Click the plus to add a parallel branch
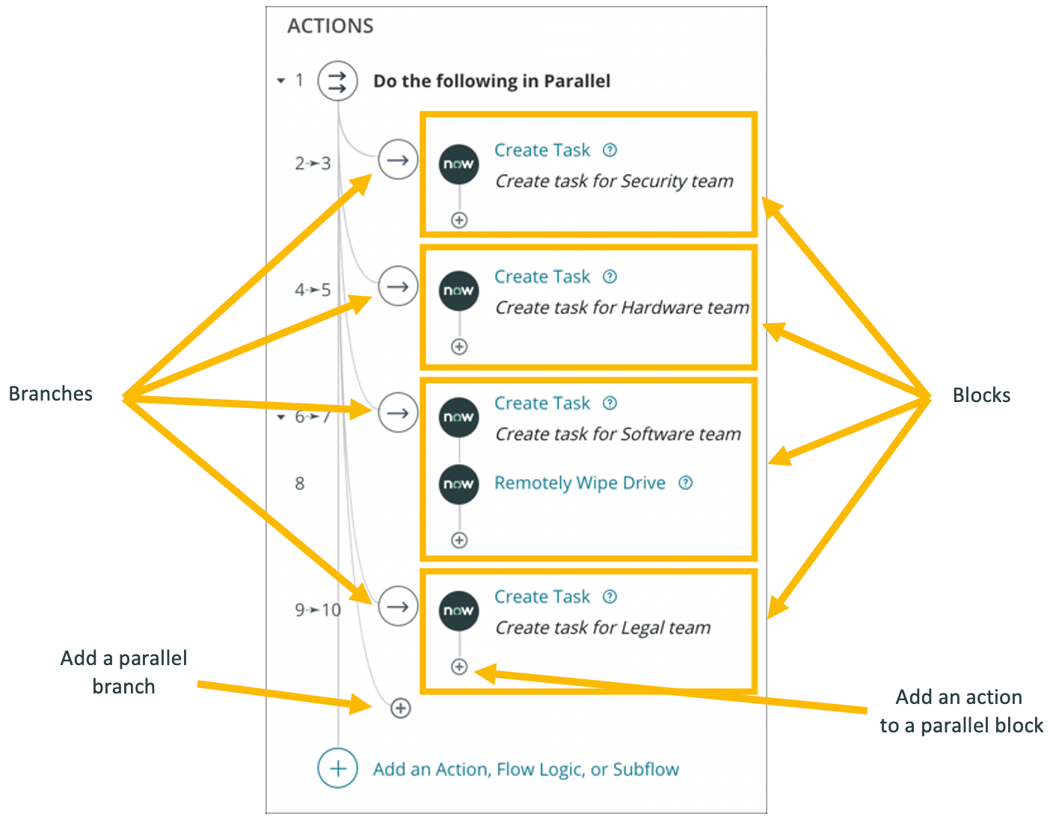The height and width of the screenshot is (825, 1050). tap(399, 709)
